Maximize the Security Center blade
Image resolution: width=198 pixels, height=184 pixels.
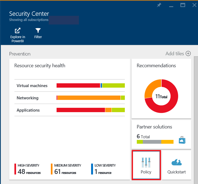pos(183,5)
